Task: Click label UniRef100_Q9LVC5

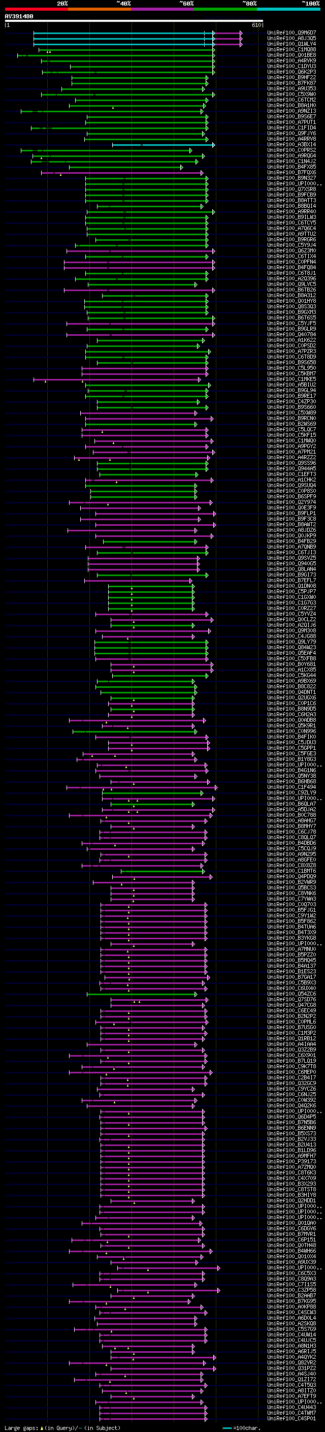Action: 291,284
